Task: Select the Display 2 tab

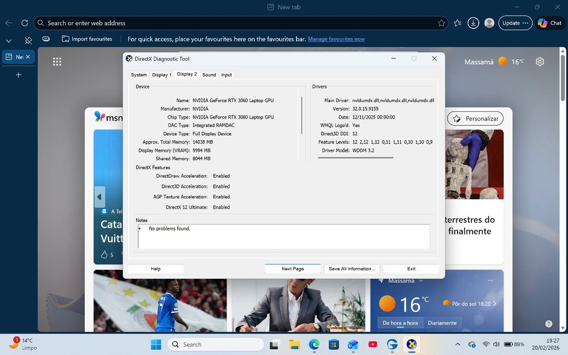Action: (x=186, y=74)
